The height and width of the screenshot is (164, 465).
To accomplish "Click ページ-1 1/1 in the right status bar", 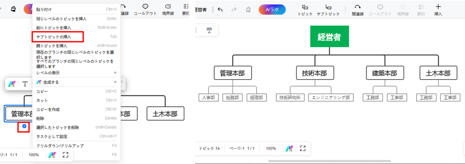I will tap(242, 149).
